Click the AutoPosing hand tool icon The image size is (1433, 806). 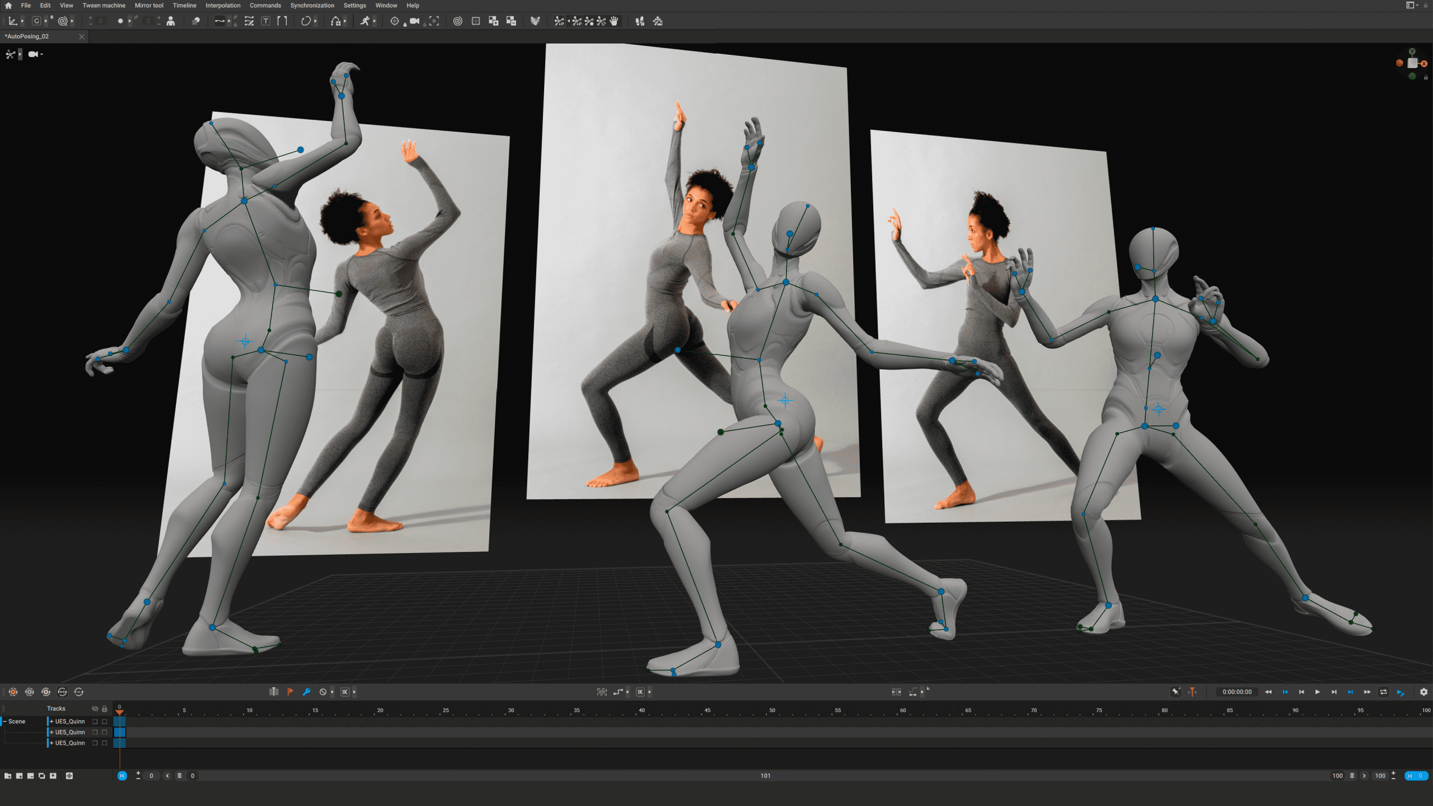coord(614,21)
